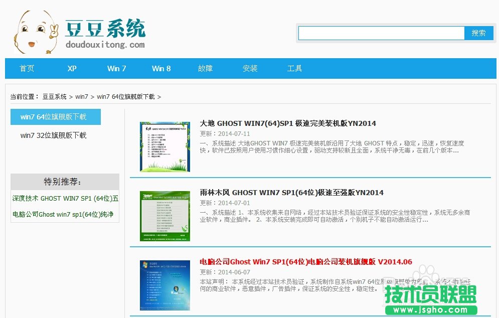Click breadcrumb link 豆豆系统
This screenshot has height=318, width=499.
pyautogui.click(x=54, y=96)
